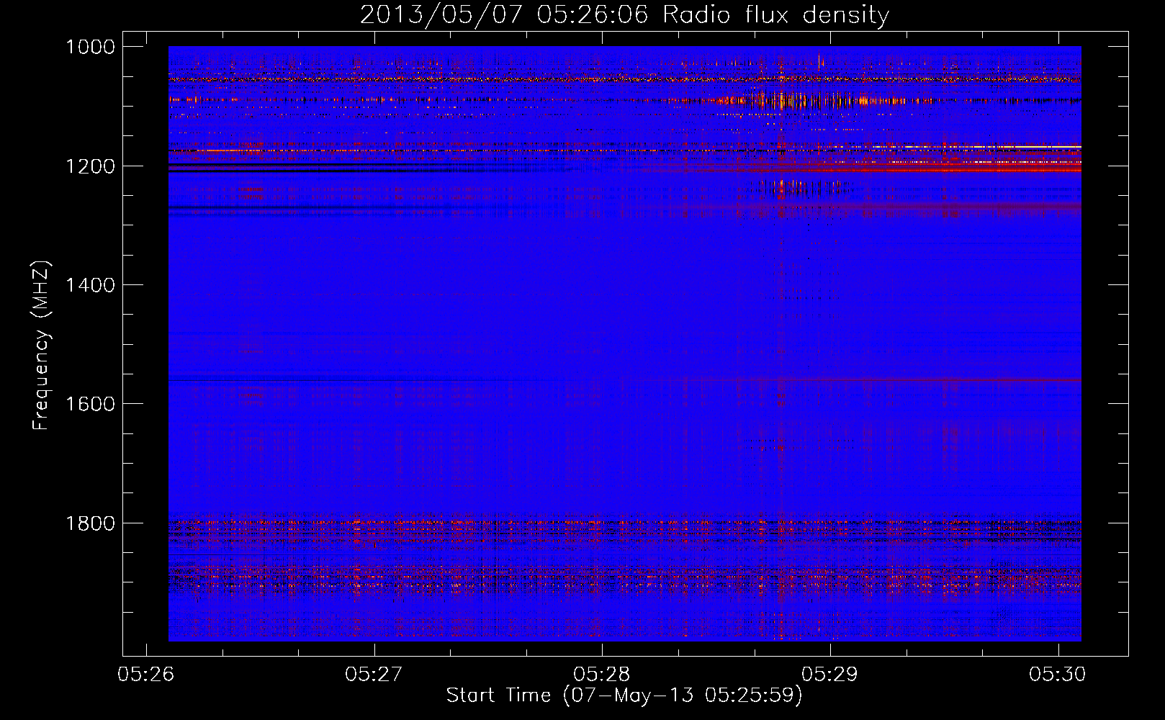The width and height of the screenshot is (1165, 720).
Task: Click the 05:28 time tick label
Action: point(602,674)
